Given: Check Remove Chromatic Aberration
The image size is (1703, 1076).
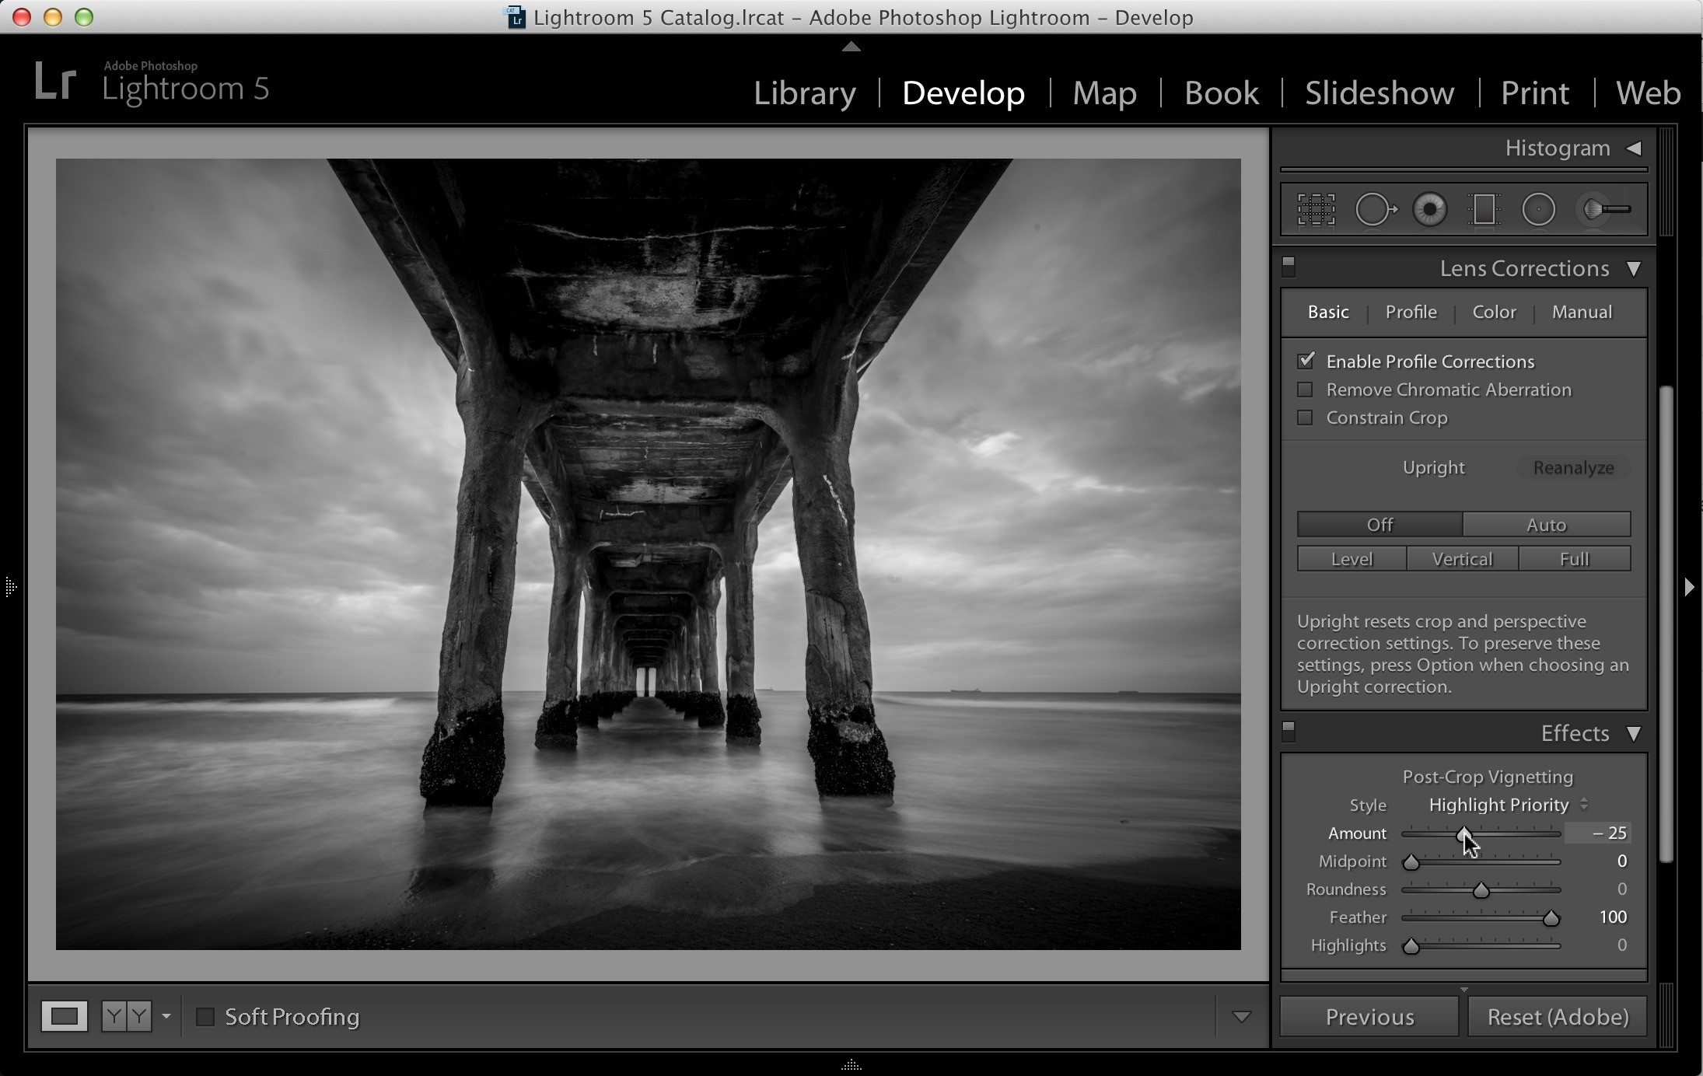Looking at the screenshot, I should [x=1306, y=390].
